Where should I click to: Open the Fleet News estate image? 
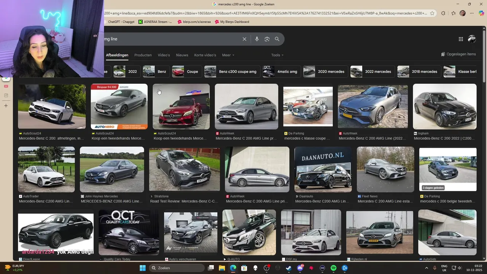pyautogui.click(x=385, y=169)
